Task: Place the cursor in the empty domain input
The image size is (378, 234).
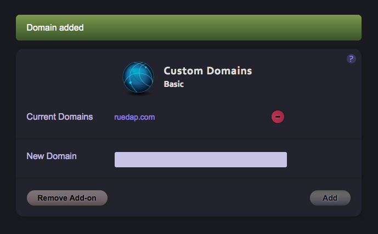Action: (200, 160)
